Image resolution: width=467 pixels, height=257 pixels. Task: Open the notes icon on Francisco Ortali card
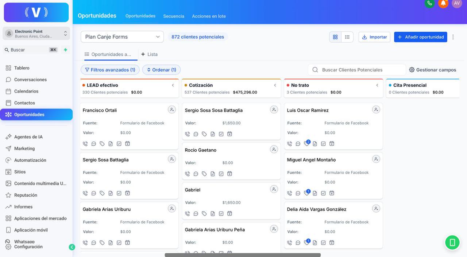coord(111,144)
